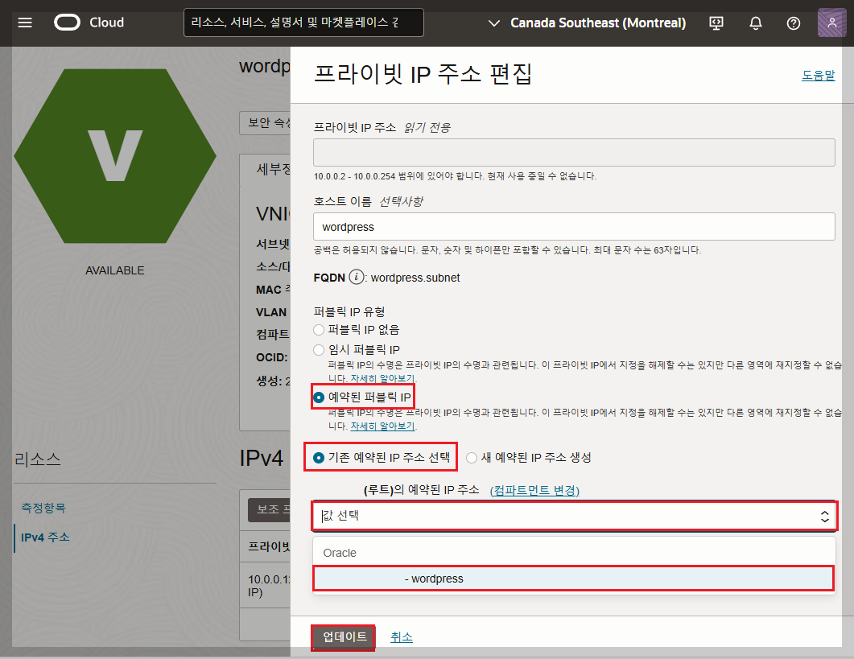Click the dropdown up-down arrows in value selector
The image size is (854, 659).
pyautogui.click(x=824, y=517)
